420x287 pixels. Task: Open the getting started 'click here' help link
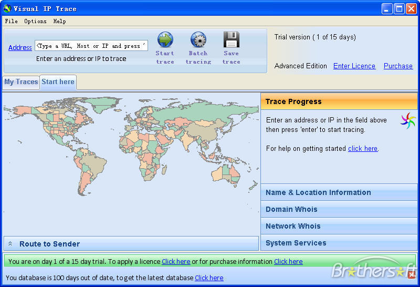pyautogui.click(x=363, y=149)
